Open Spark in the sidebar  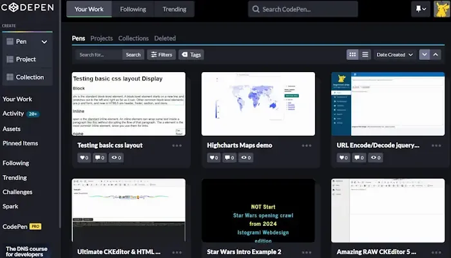point(10,207)
